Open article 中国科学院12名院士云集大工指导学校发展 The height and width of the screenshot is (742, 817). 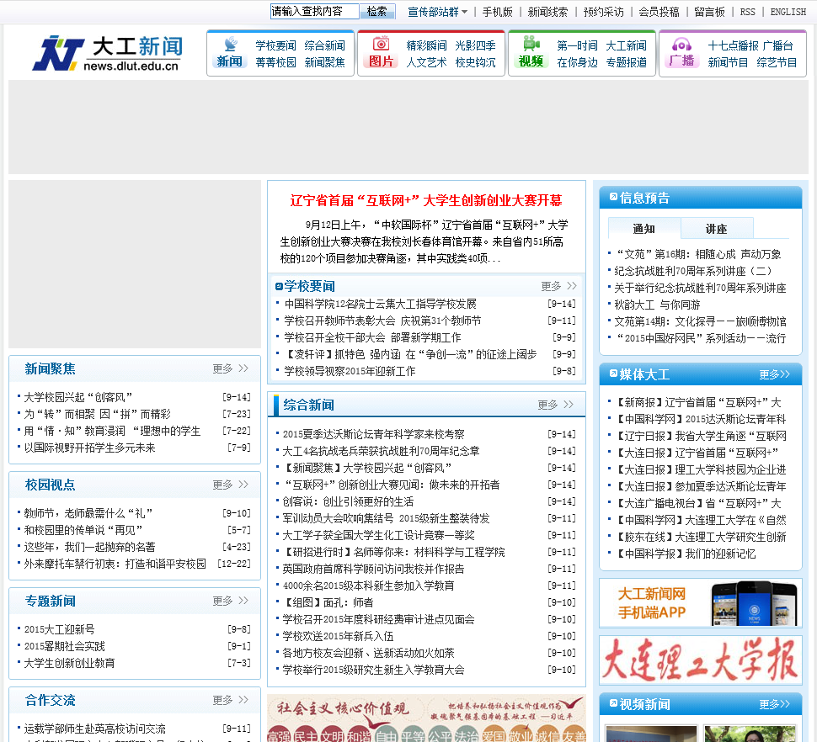381,304
